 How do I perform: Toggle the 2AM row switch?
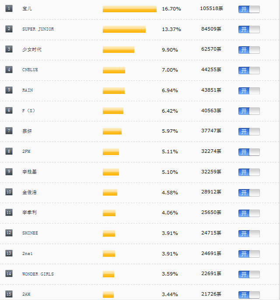(249, 295)
